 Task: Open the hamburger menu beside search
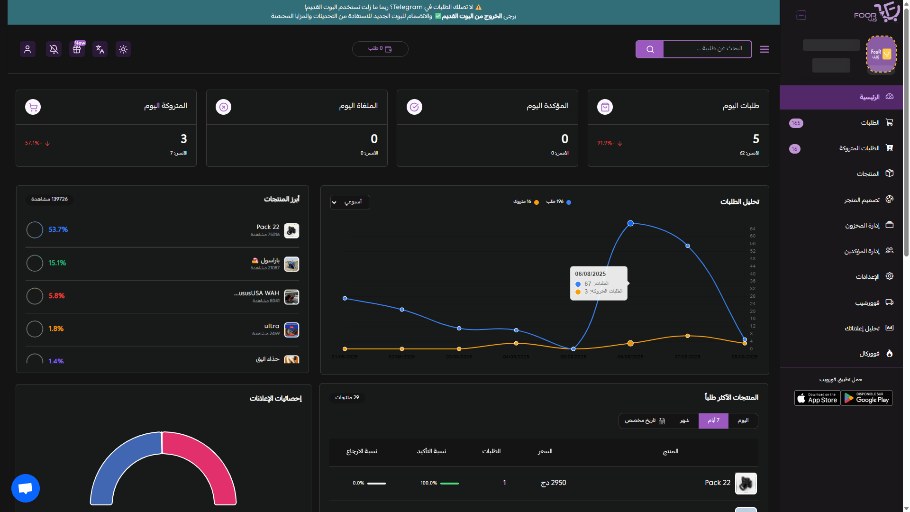pos(764,49)
